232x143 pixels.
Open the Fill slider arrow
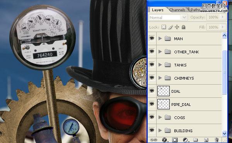pyautogui.click(x=223, y=27)
